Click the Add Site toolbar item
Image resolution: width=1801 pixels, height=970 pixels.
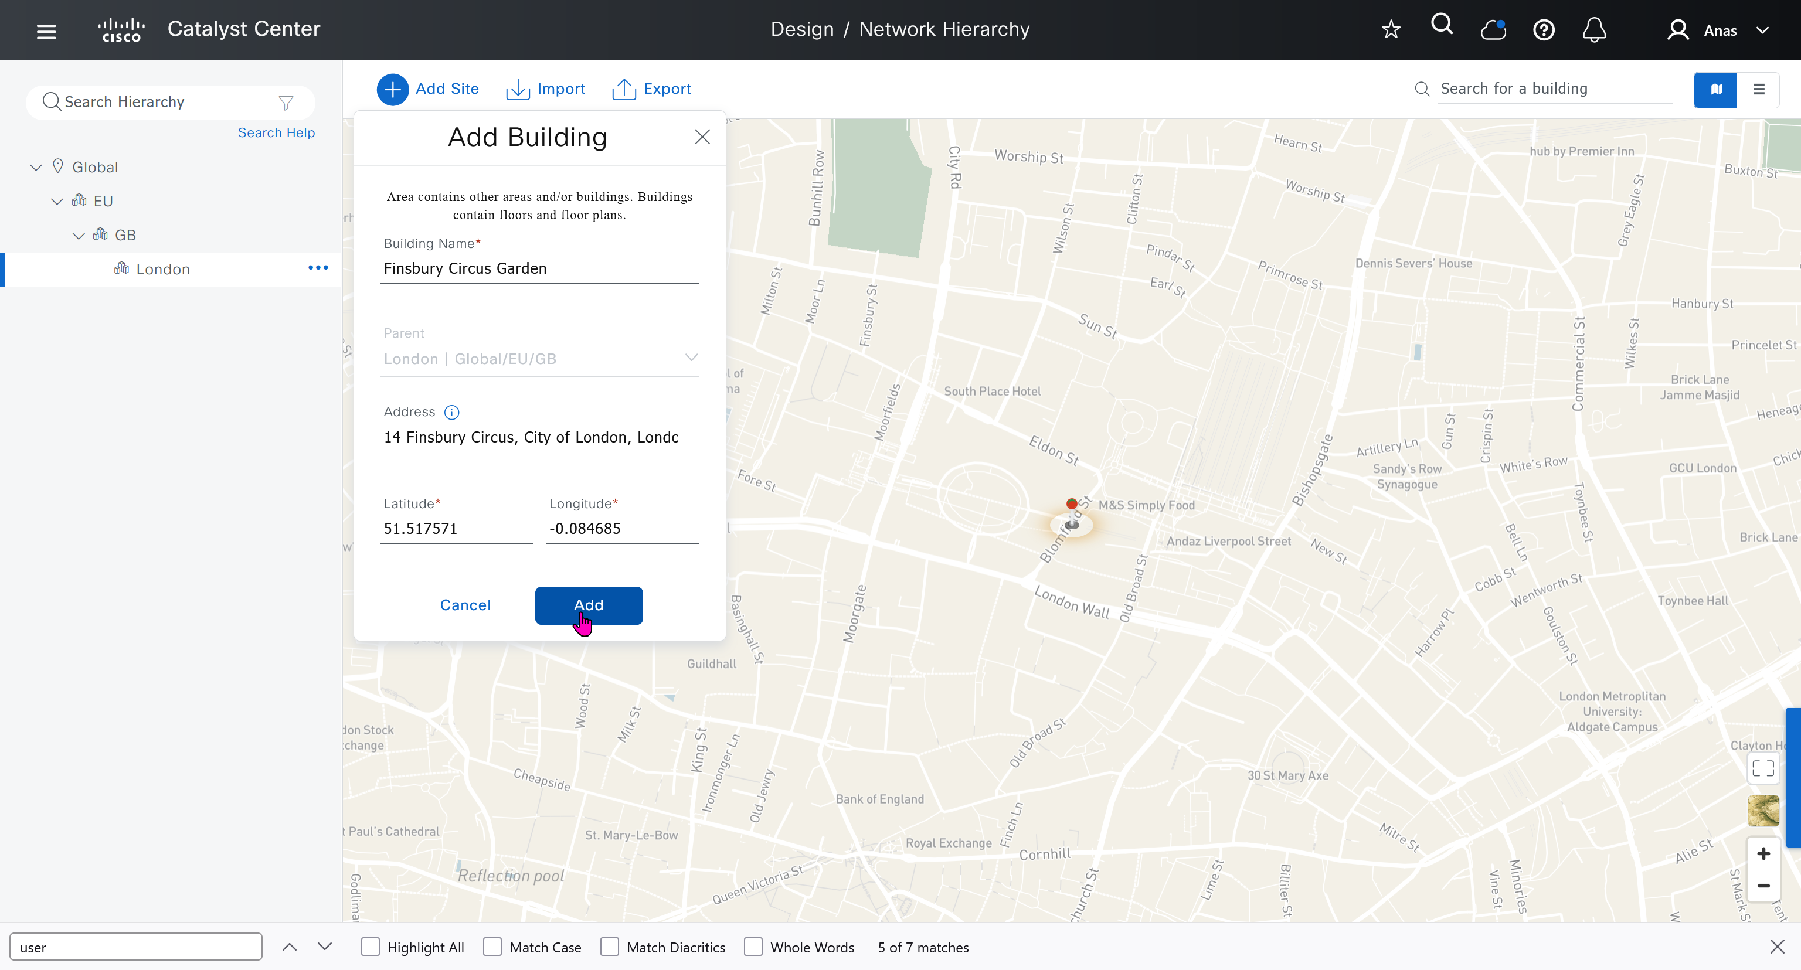point(428,90)
